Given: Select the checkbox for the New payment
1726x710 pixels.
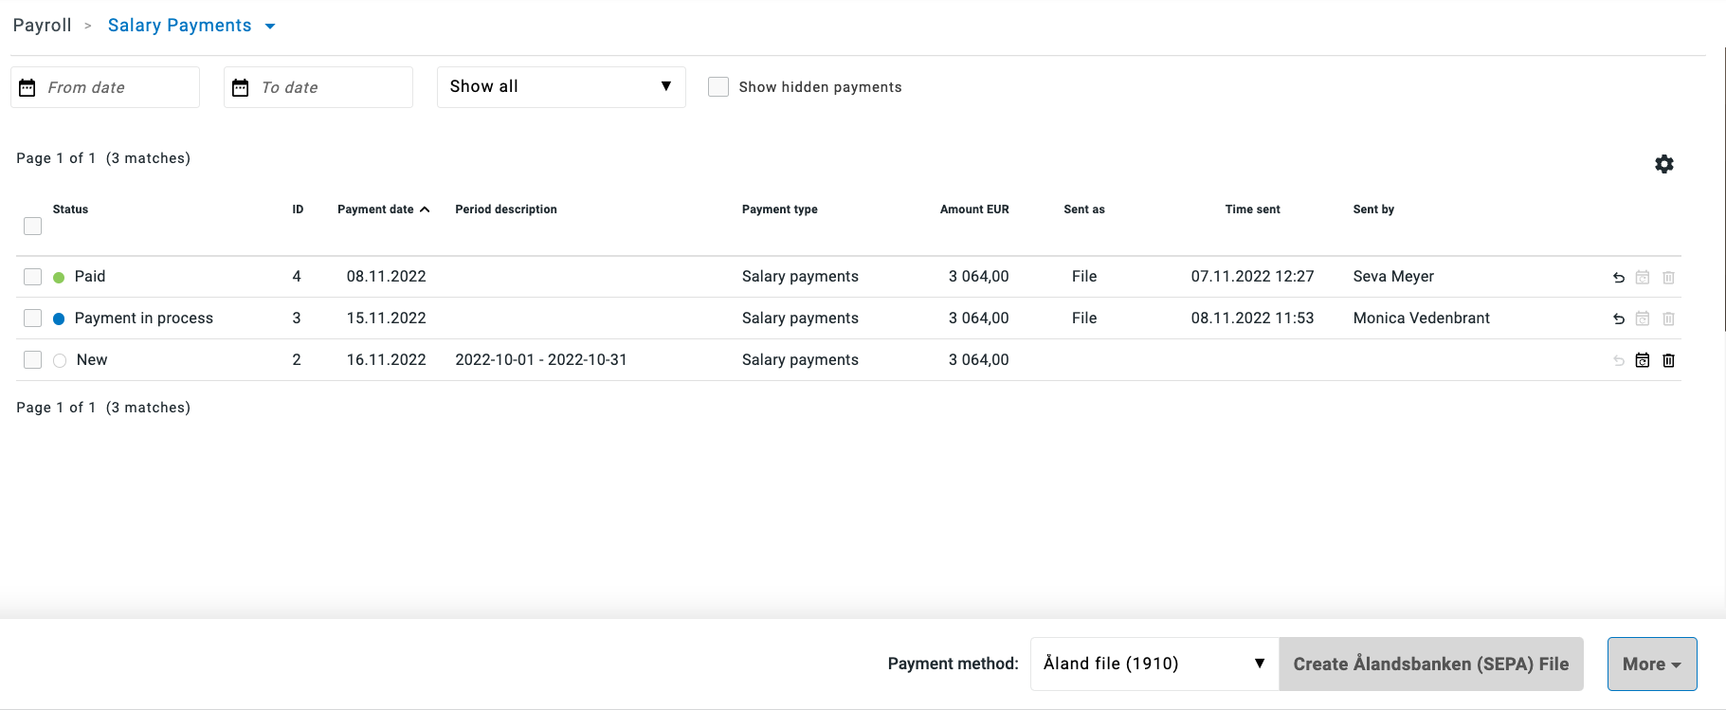Looking at the screenshot, I should tap(33, 360).
